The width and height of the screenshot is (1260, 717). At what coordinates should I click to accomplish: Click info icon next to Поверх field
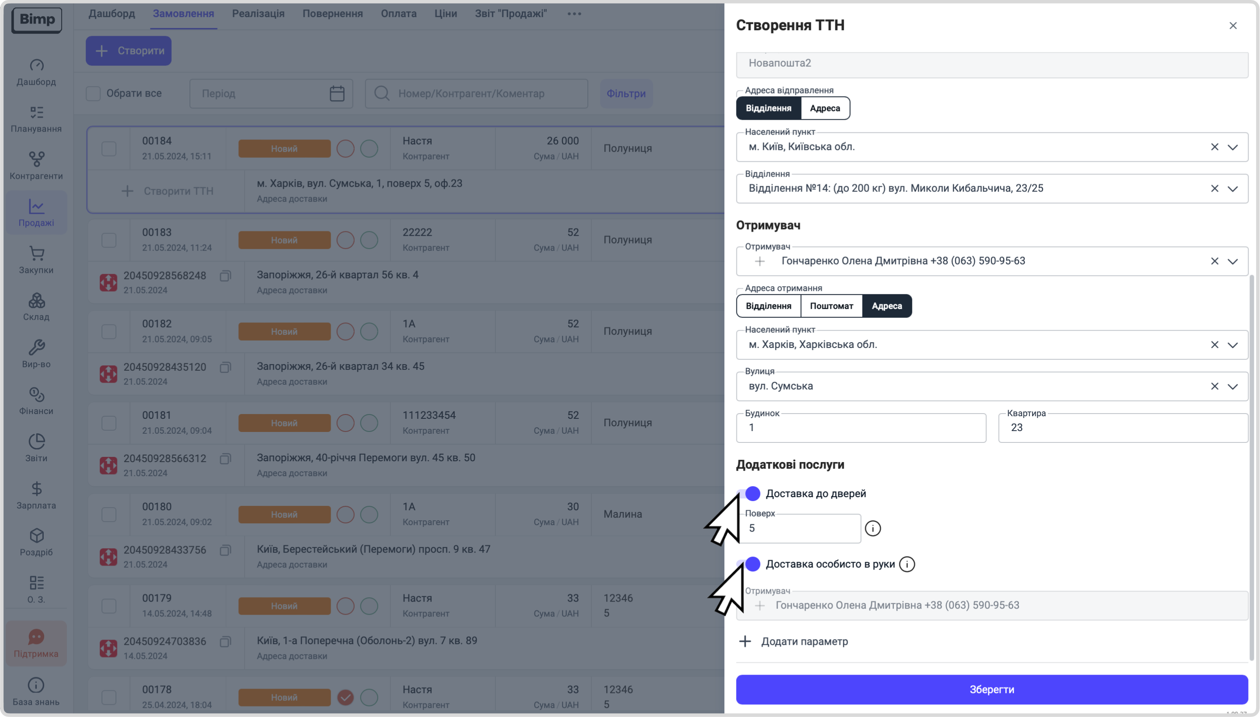873,529
